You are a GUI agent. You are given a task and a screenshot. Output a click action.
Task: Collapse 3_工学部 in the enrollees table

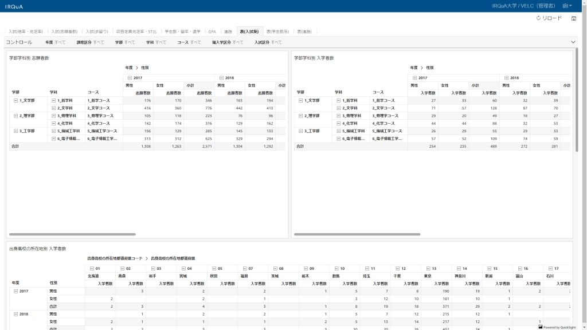(x=301, y=131)
